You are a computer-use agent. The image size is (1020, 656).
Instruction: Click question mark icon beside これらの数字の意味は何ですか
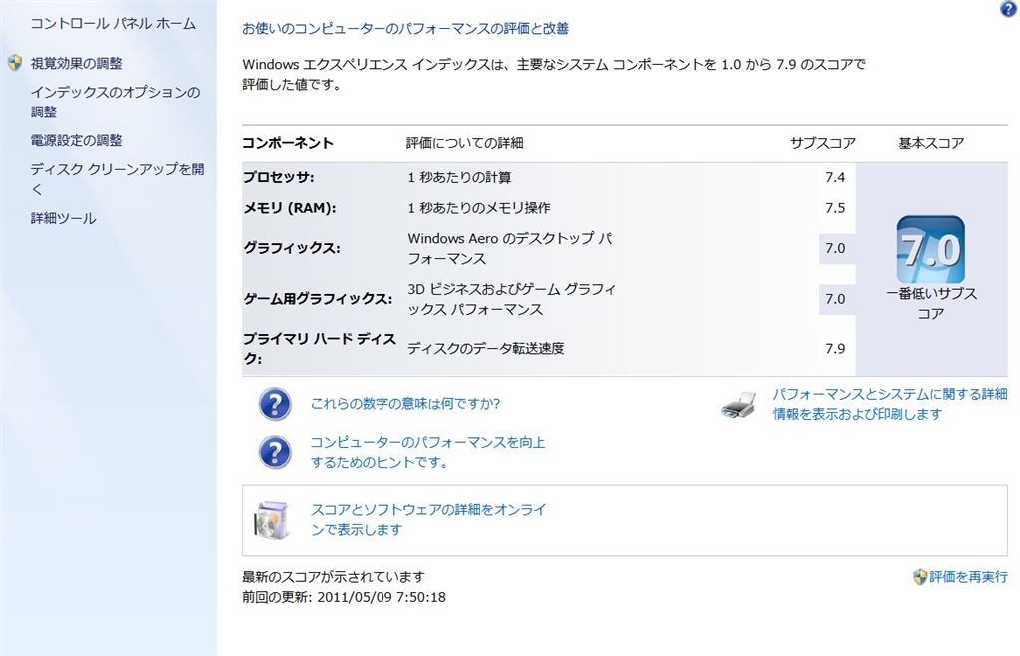tap(275, 404)
